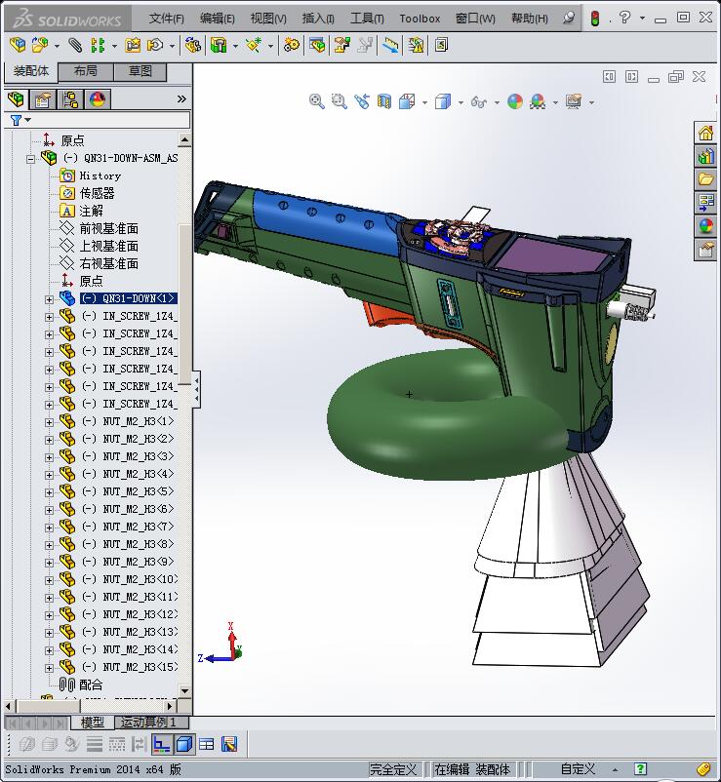Expand the NUT_M2_H3<15> tree node
The height and width of the screenshot is (782, 721).
[49, 668]
